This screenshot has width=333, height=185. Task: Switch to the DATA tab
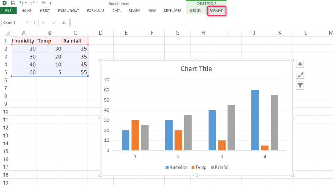[x=117, y=11]
